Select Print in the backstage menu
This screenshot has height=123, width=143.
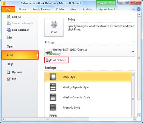coord(20,55)
